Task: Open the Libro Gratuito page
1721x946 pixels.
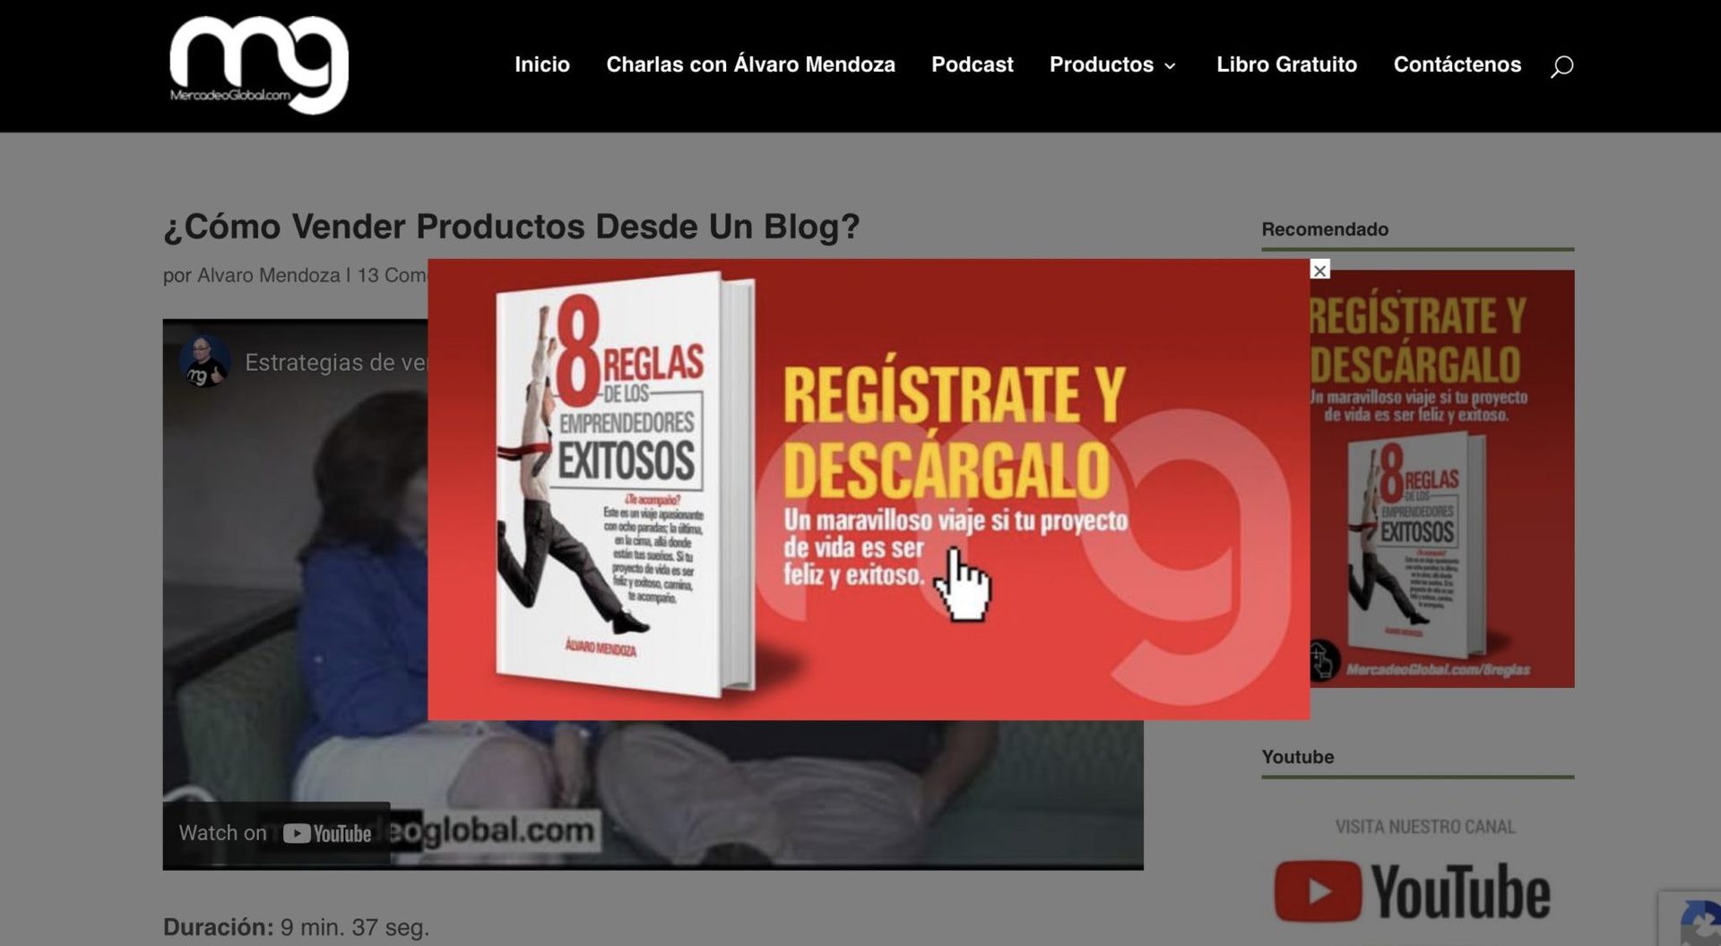Action: coord(1286,64)
